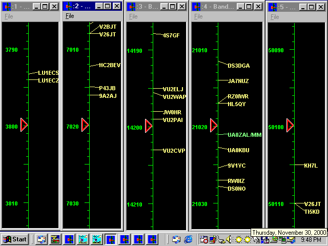The height and width of the screenshot is (246, 328).
Task: Click the 14190 frequency label
Action: [x=134, y=51]
